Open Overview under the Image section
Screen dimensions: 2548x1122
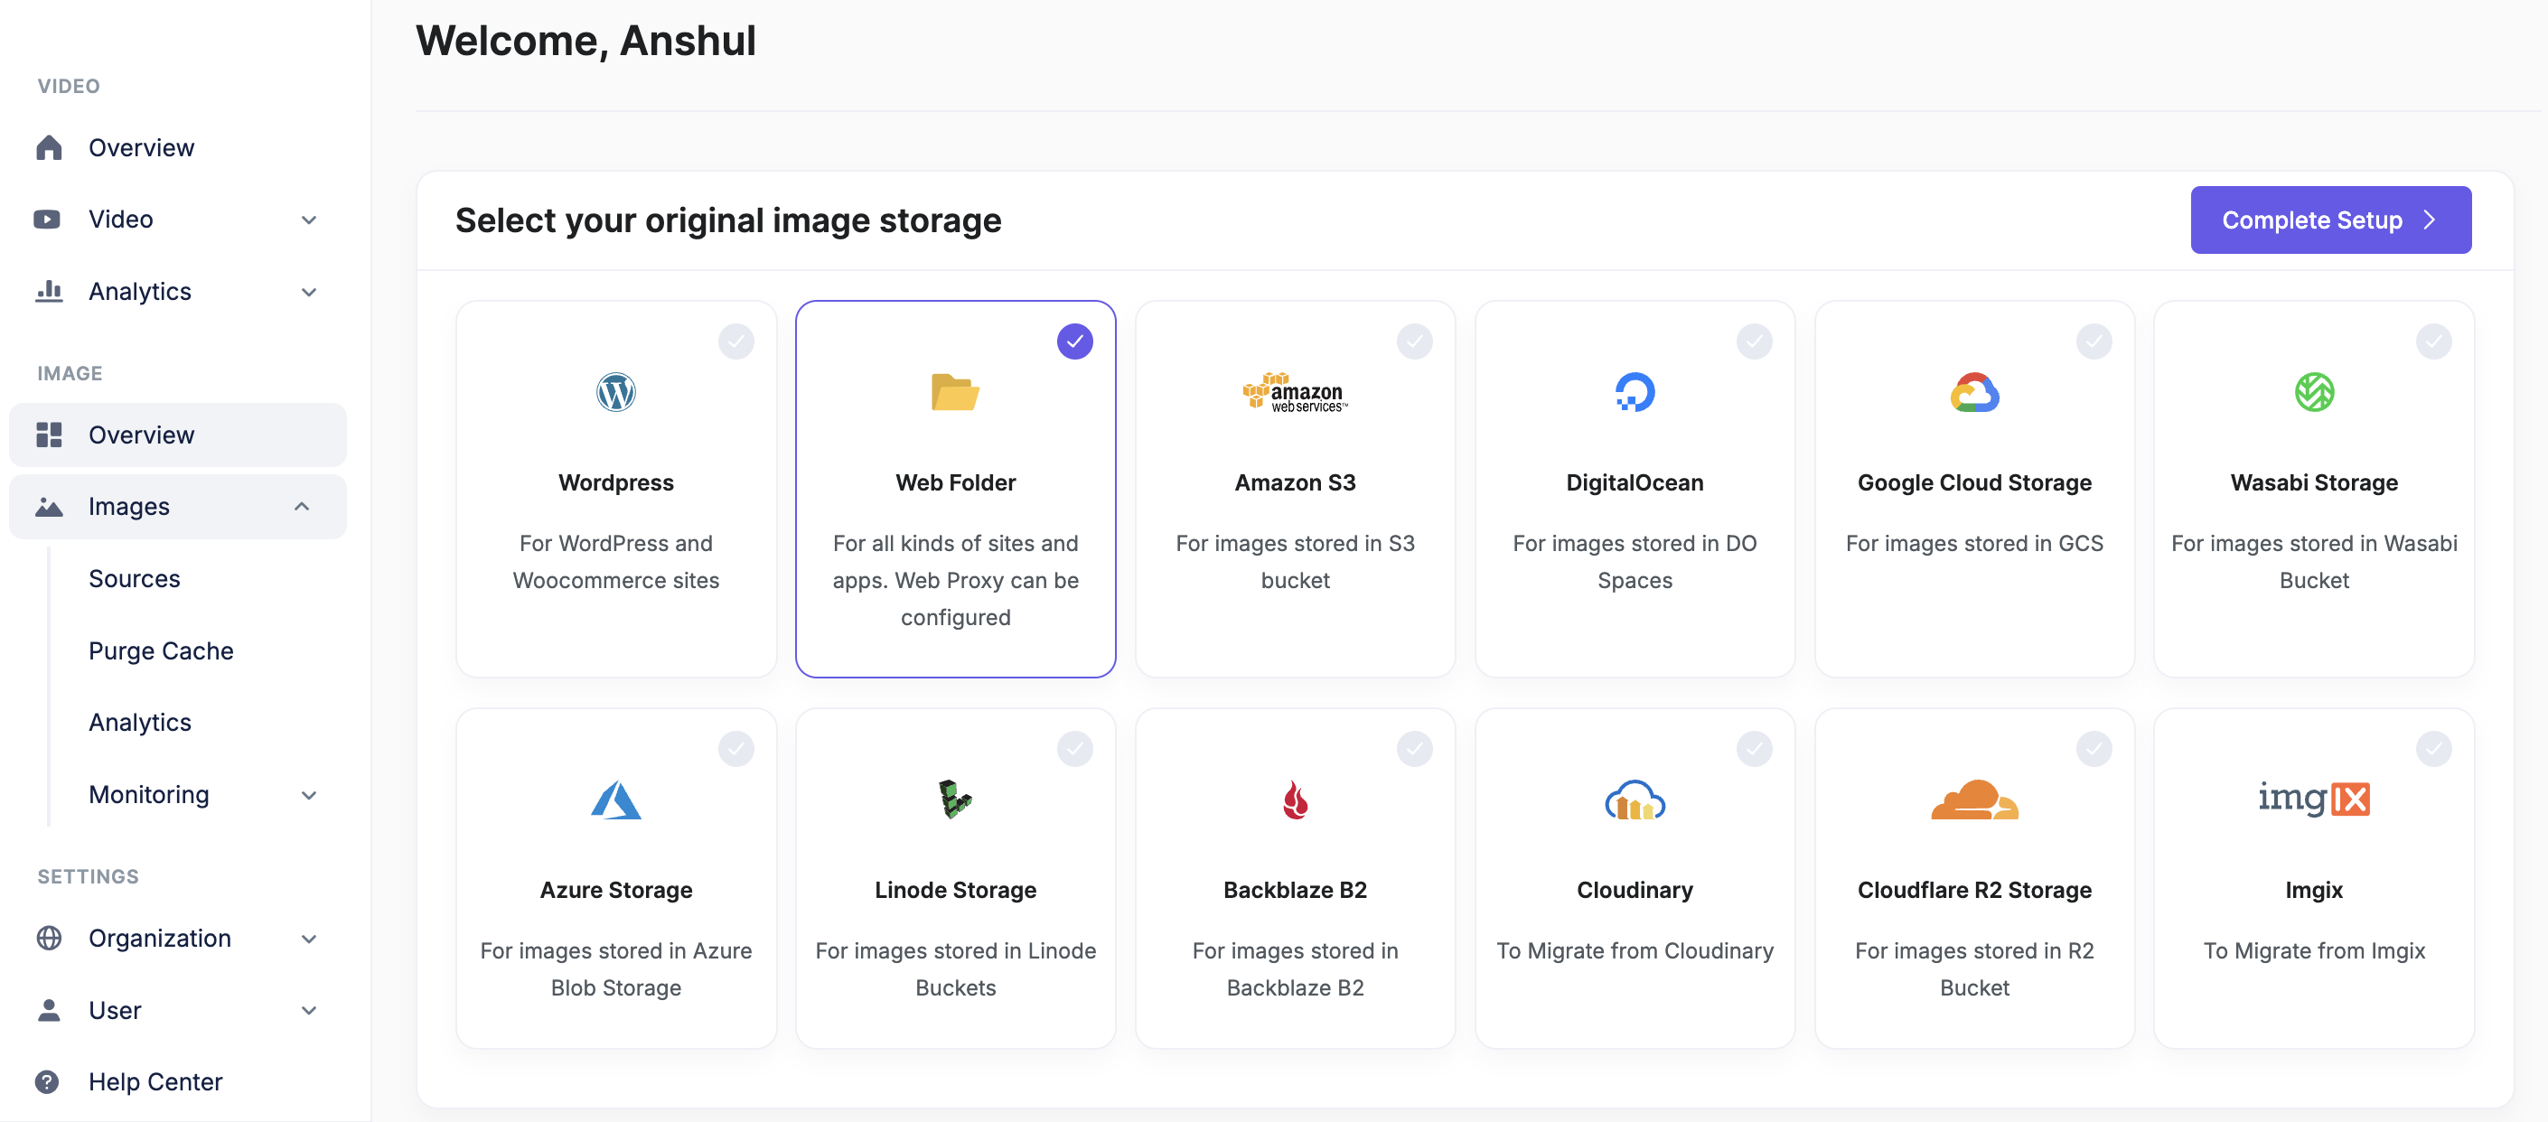(178, 435)
